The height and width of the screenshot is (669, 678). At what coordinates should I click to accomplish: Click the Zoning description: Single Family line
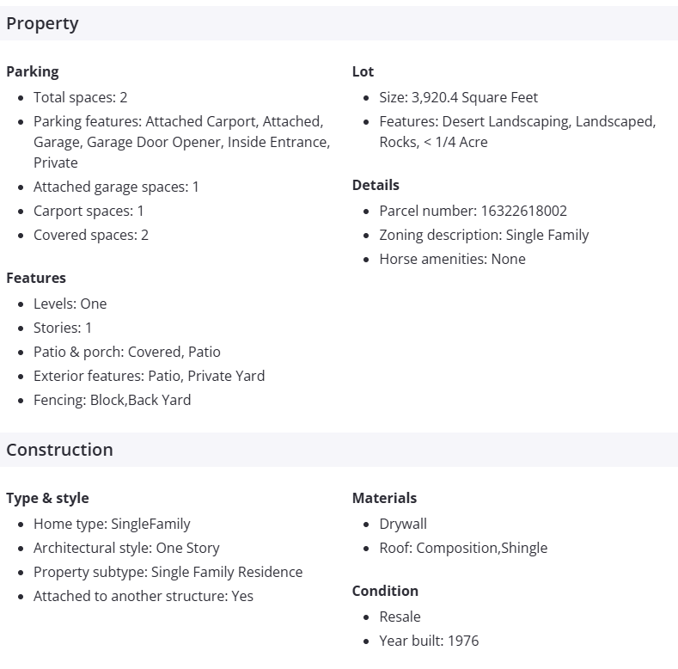(x=484, y=235)
